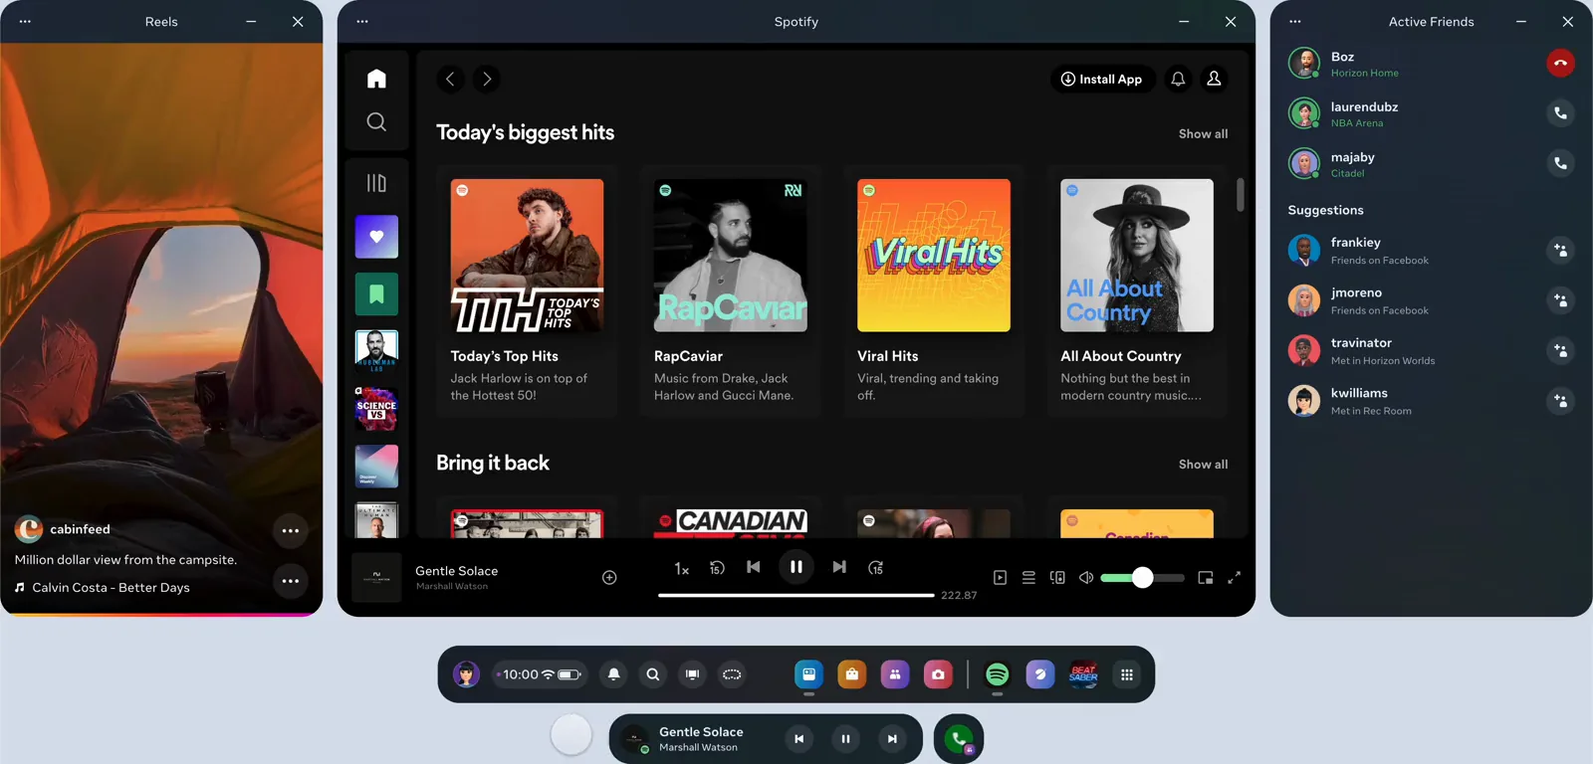
Task: End the call with Boz
Action: pos(1560,63)
